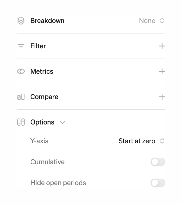Image resolution: width=182 pixels, height=205 pixels.
Task: Click the Compare bars icon
Action: pos(21,97)
